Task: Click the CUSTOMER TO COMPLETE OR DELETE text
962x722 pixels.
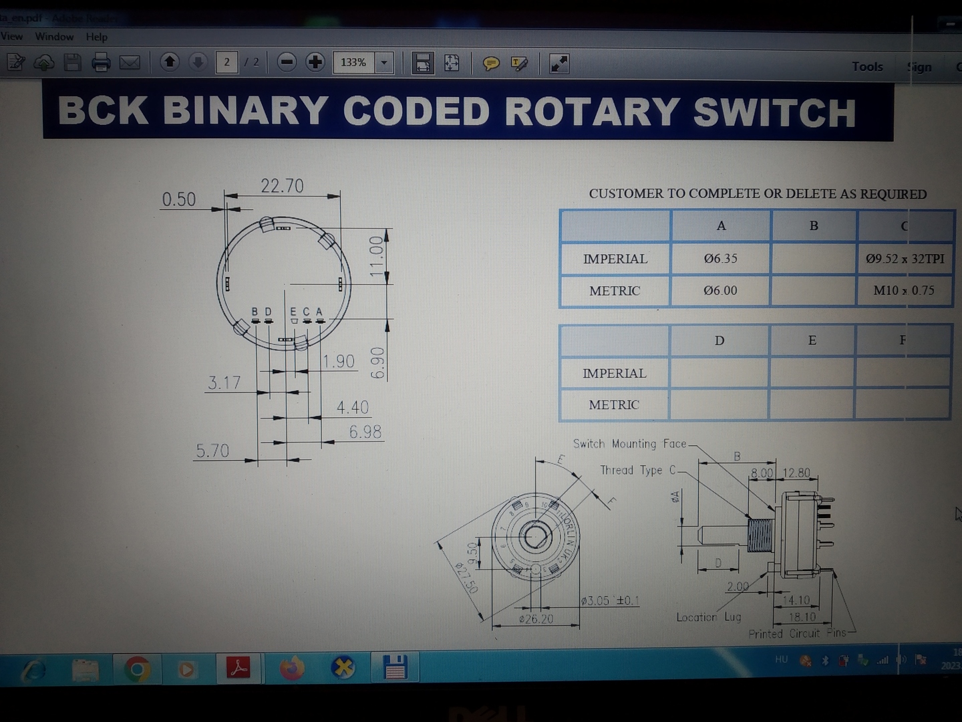Action: tap(758, 193)
